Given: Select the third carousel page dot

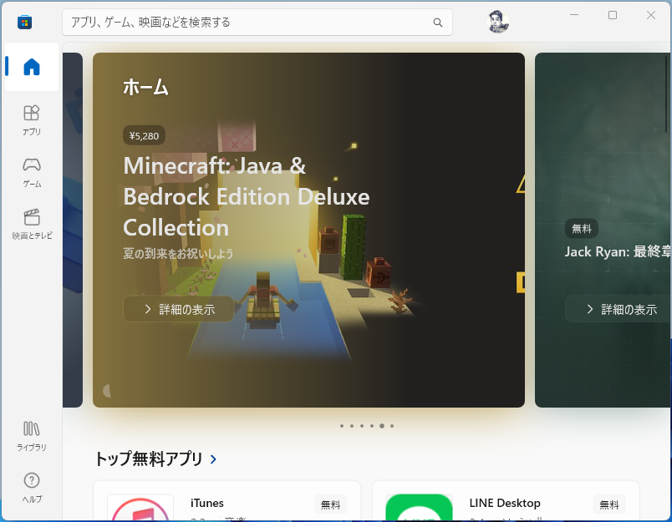Looking at the screenshot, I should coord(362,426).
